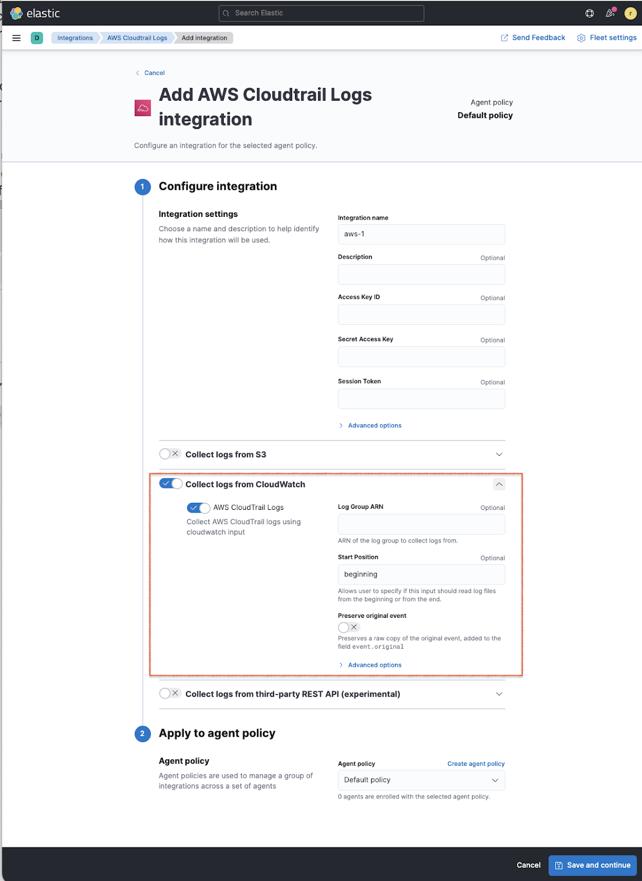
Task: Open the Integrations breadcrumb
Action: (75, 37)
